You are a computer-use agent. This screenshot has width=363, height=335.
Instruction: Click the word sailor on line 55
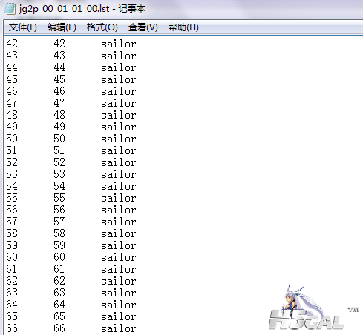[119, 198]
